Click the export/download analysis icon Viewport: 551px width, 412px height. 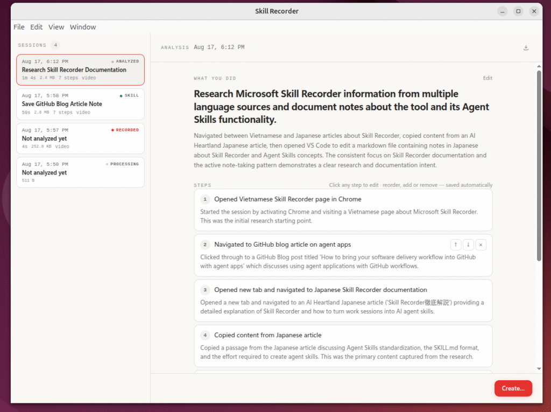tap(526, 47)
